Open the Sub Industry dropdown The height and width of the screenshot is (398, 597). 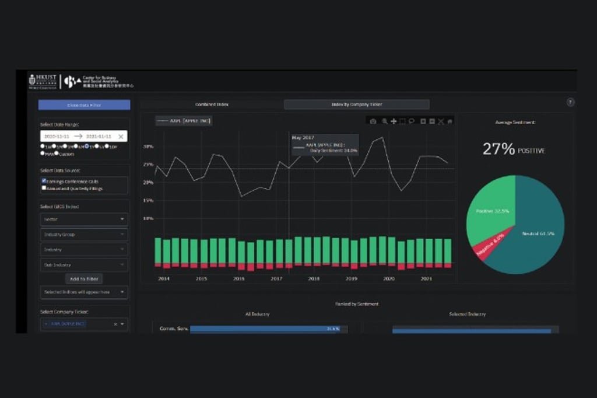[84, 265]
